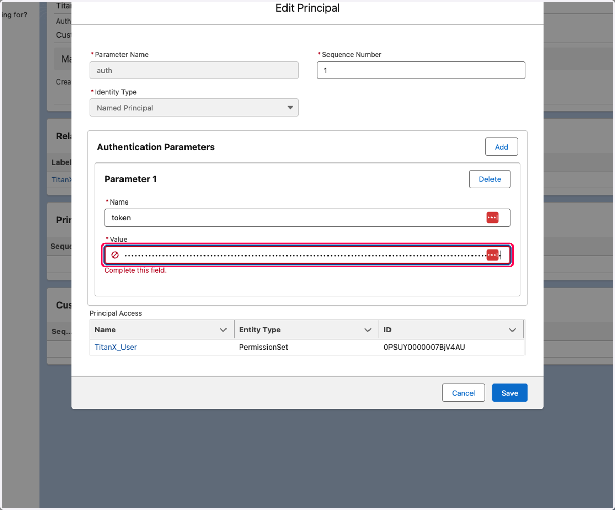Click the Authentication Parameters heading
Screen dimensions: 615x510
click(156, 147)
